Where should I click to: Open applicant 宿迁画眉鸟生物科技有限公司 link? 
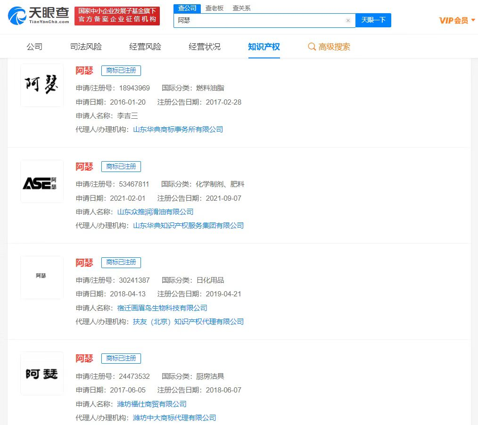tap(162, 308)
